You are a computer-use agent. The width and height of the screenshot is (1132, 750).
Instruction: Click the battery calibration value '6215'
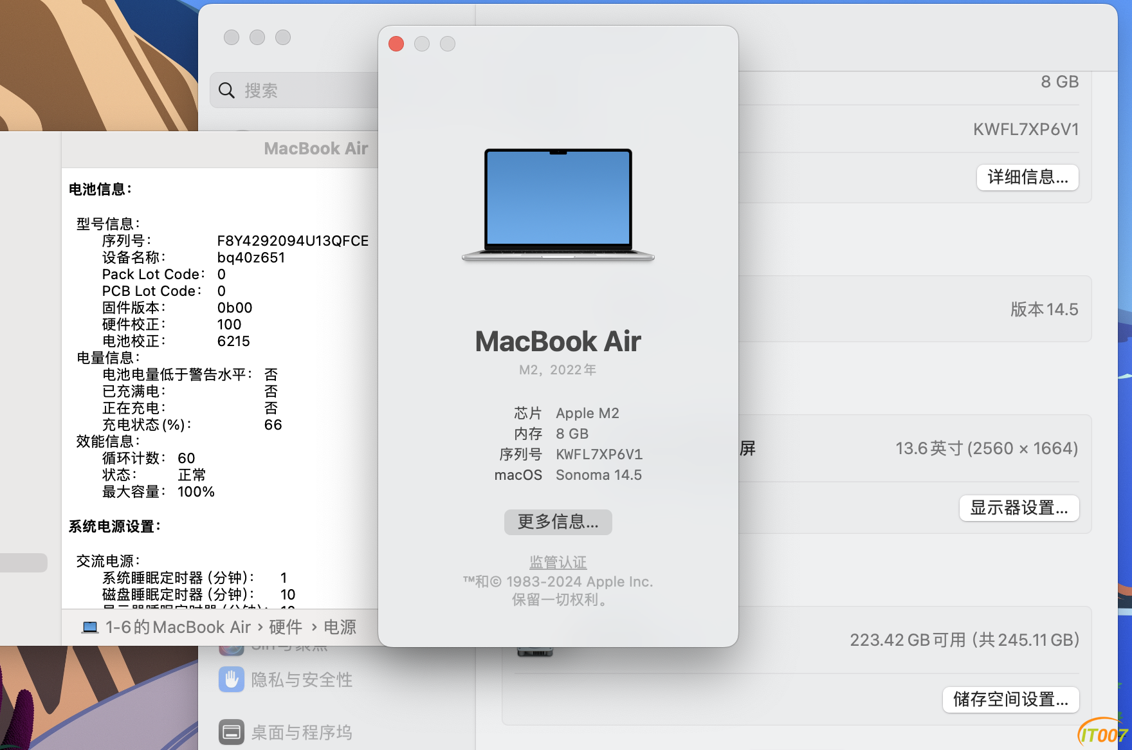233,341
